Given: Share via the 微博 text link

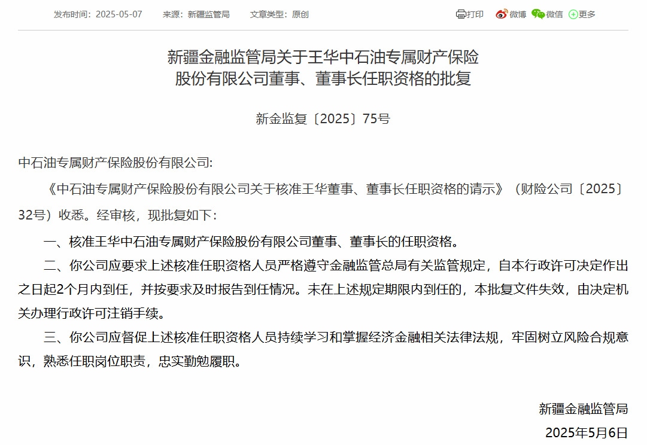Looking at the screenshot, I should coord(518,14).
